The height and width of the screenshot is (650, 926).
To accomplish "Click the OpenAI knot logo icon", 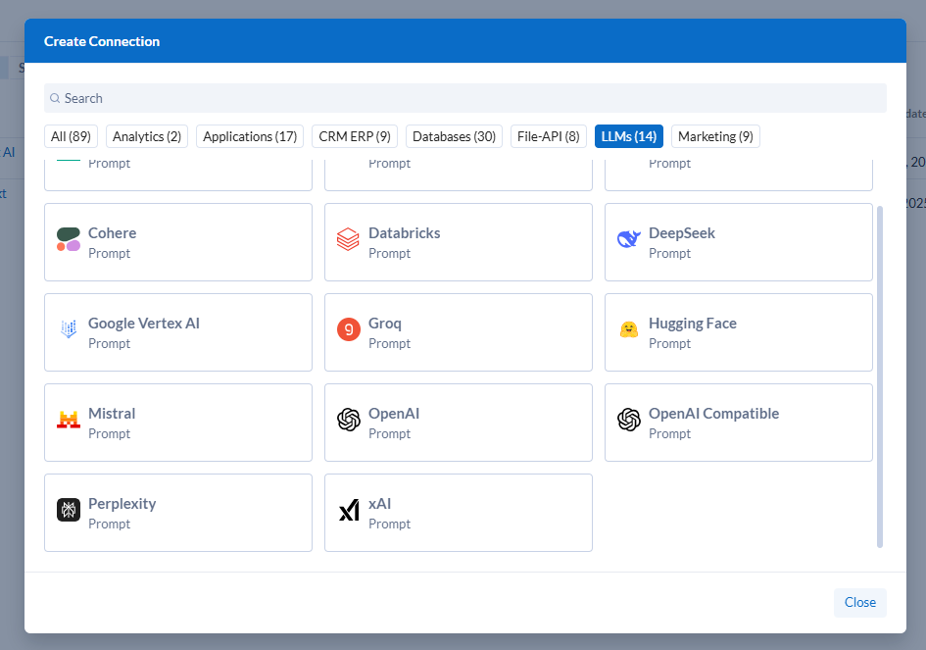I will [x=348, y=420].
